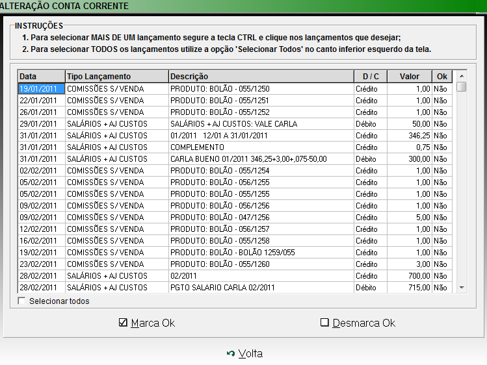487x365 pixels.
Task: Select row CARLA BUENO 01/2011
Action: point(235,159)
